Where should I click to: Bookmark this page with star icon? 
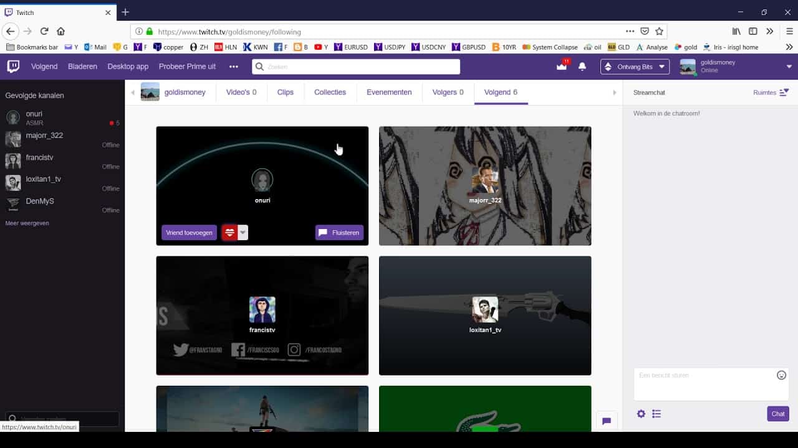coord(659,31)
